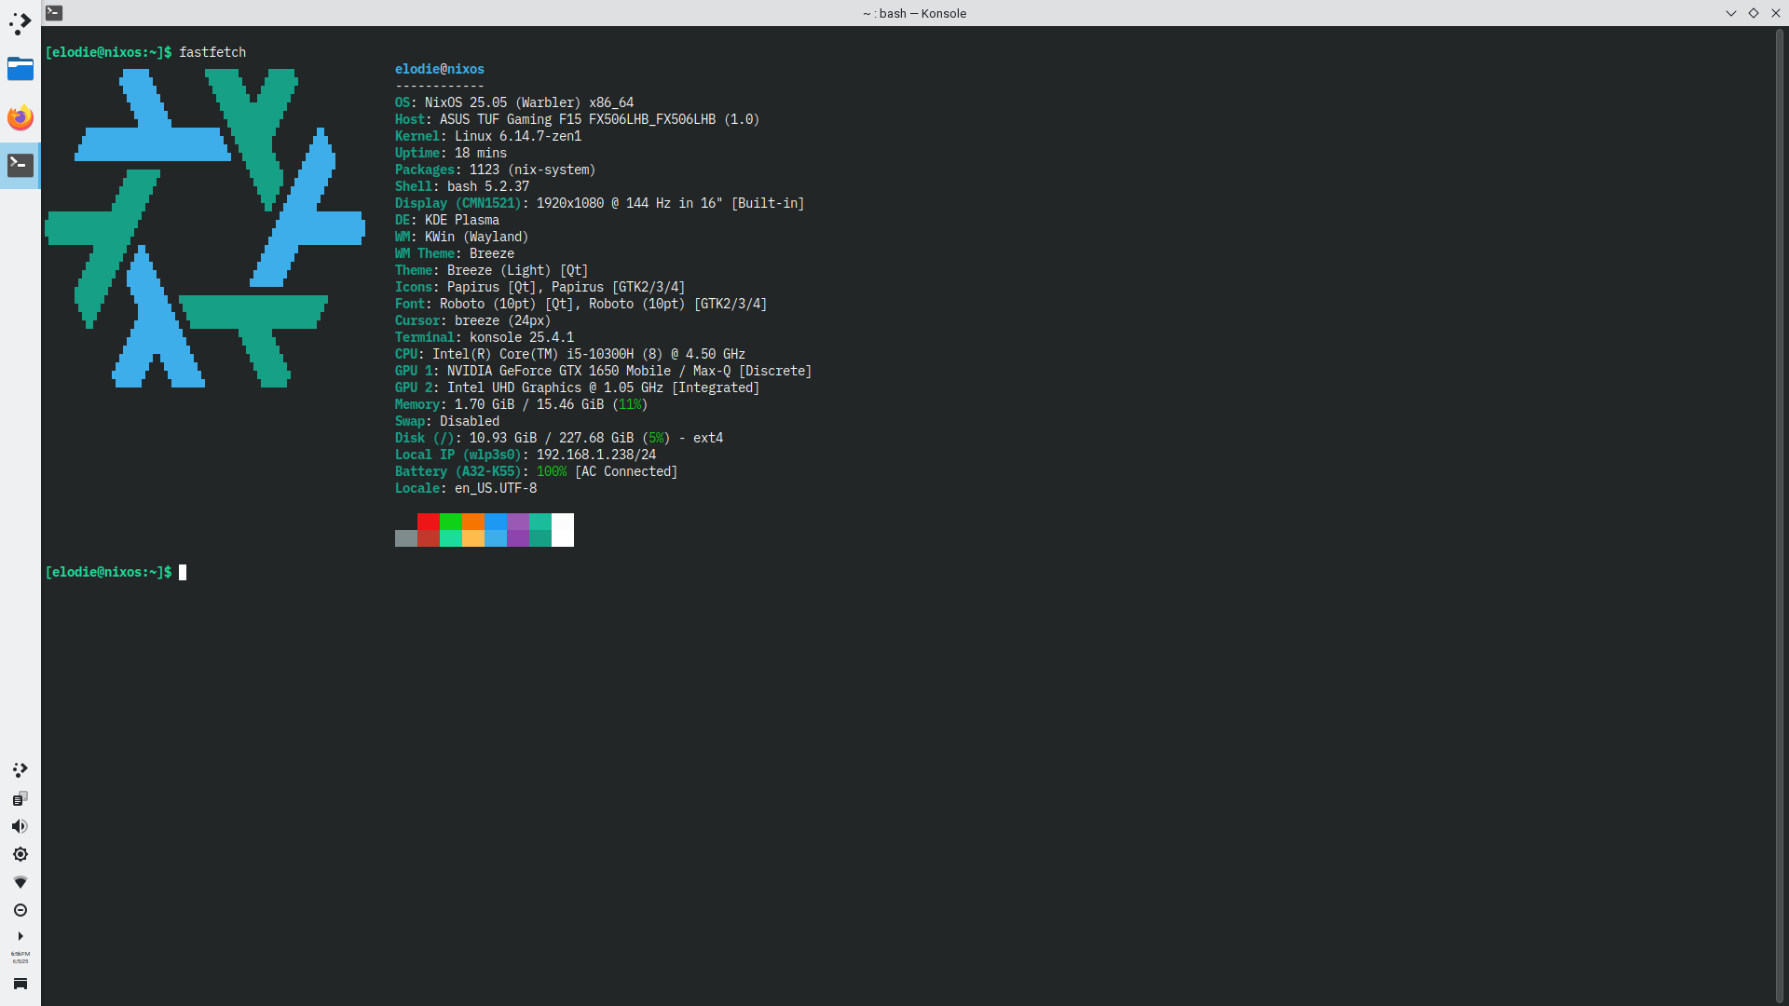The image size is (1789, 1006).
Task: Open the Wi-Fi network tray icon
Action: click(x=20, y=882)
